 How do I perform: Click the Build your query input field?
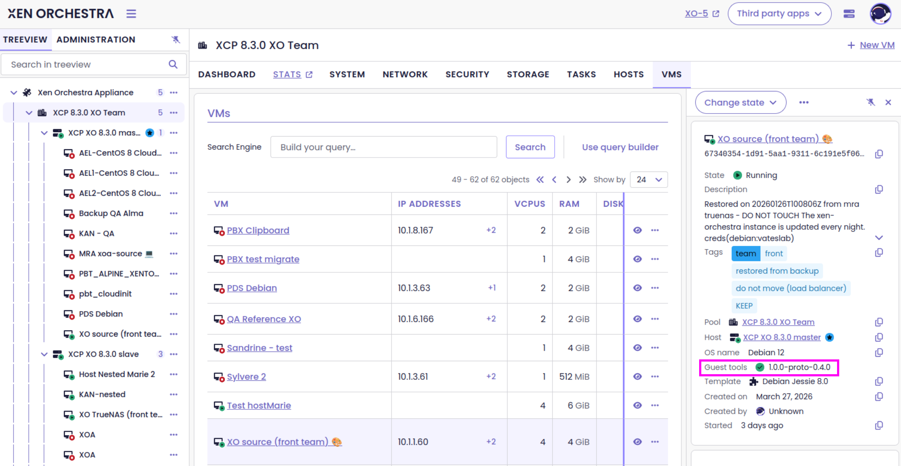(x=384, y=147)
